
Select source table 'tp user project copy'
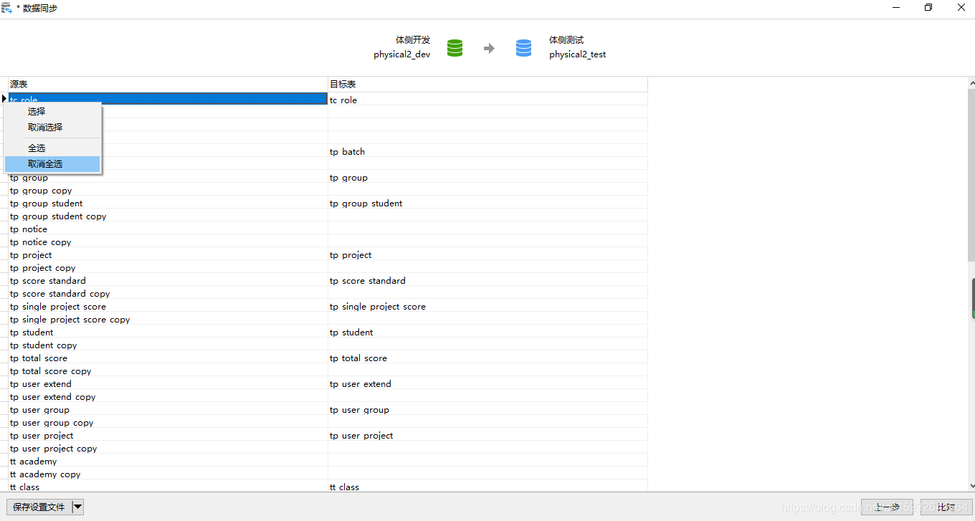click(x=168, y=449)
